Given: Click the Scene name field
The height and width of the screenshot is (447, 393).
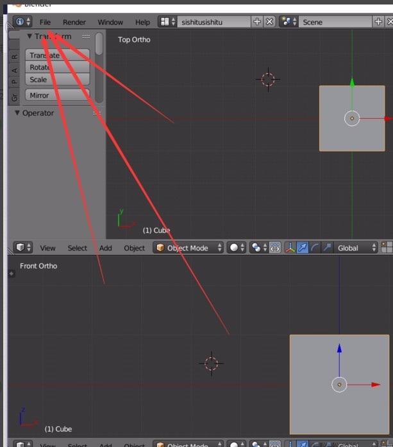Looking at the screenshot, I should tap(335, 22).
